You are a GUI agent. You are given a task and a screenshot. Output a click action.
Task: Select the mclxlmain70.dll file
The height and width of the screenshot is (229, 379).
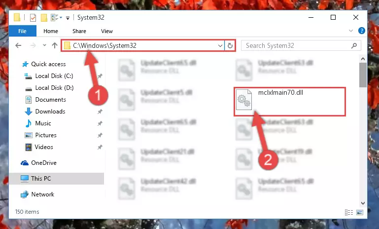tap(290, 102)
